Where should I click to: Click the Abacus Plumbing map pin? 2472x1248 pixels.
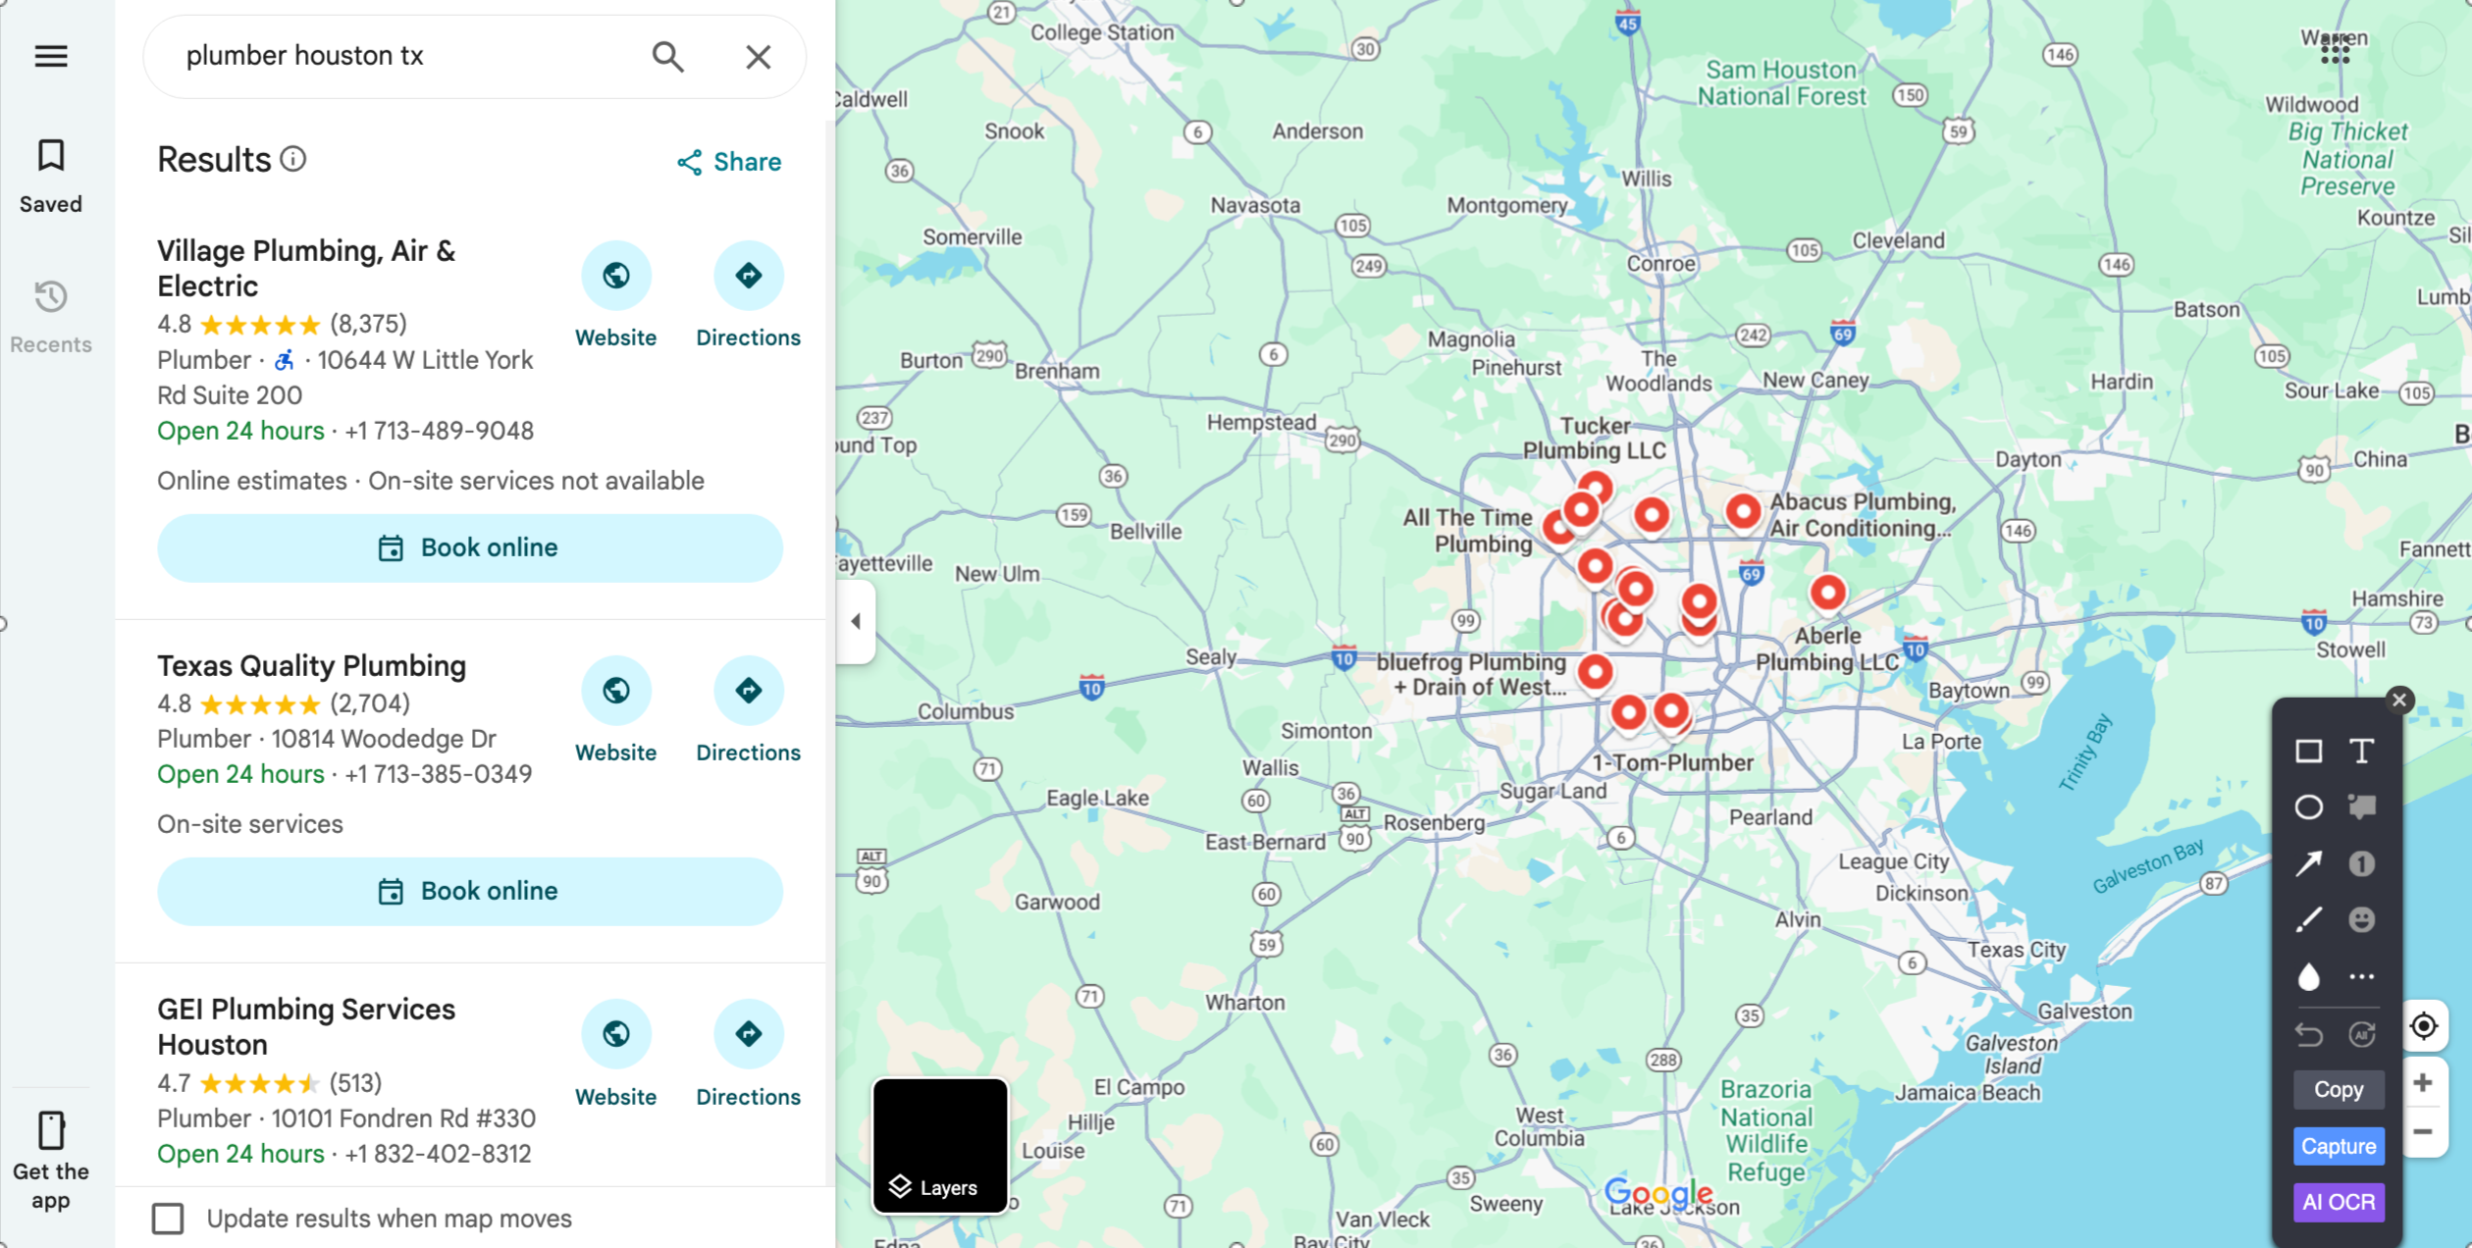(x=1743, y=511)
